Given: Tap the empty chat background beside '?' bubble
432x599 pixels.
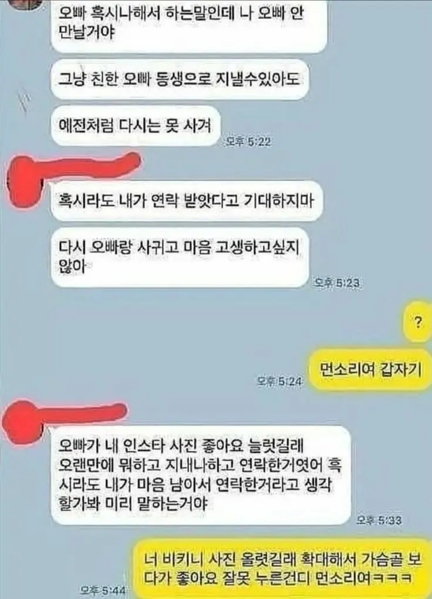Looking at the screenshot, I should click(x=229, y=322).
